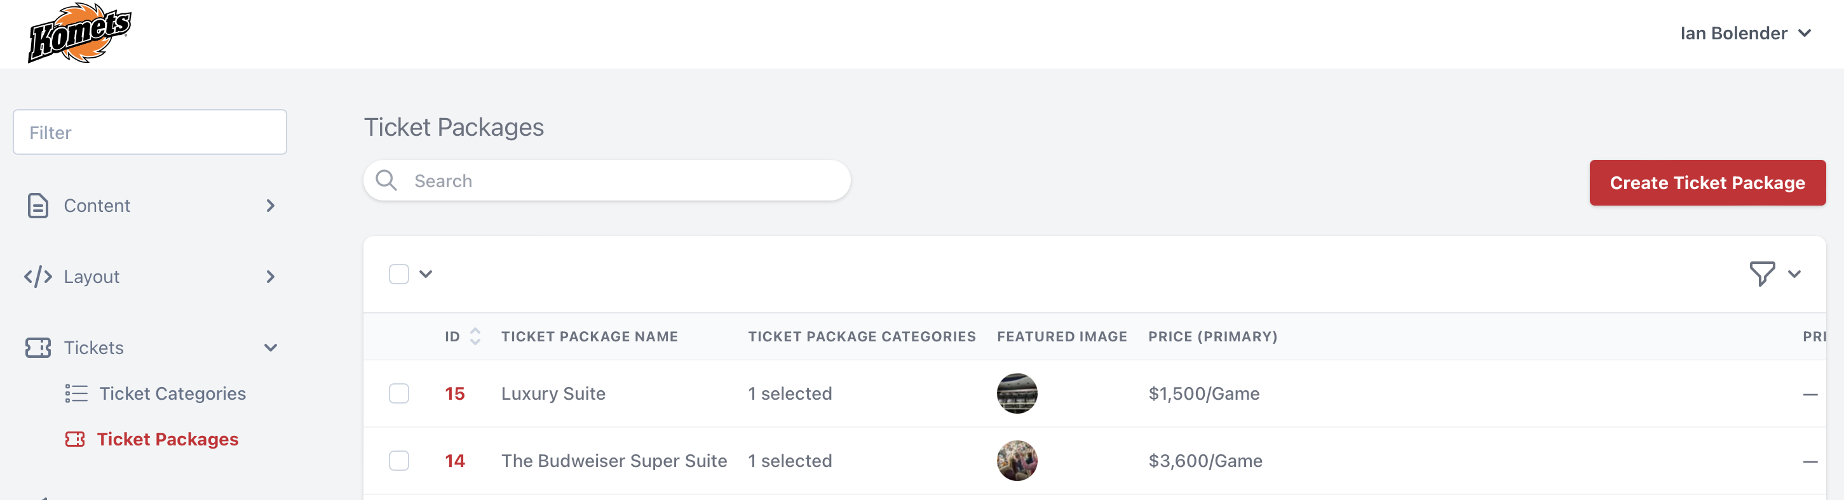Toggle the select-all checkbox

pyautogui.click(x=398, y=274)
